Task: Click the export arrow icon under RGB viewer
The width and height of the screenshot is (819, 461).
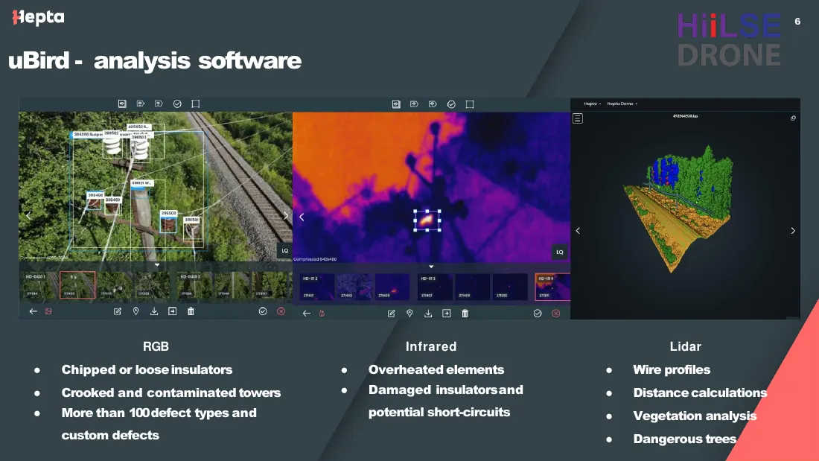Action: [173, 311]
